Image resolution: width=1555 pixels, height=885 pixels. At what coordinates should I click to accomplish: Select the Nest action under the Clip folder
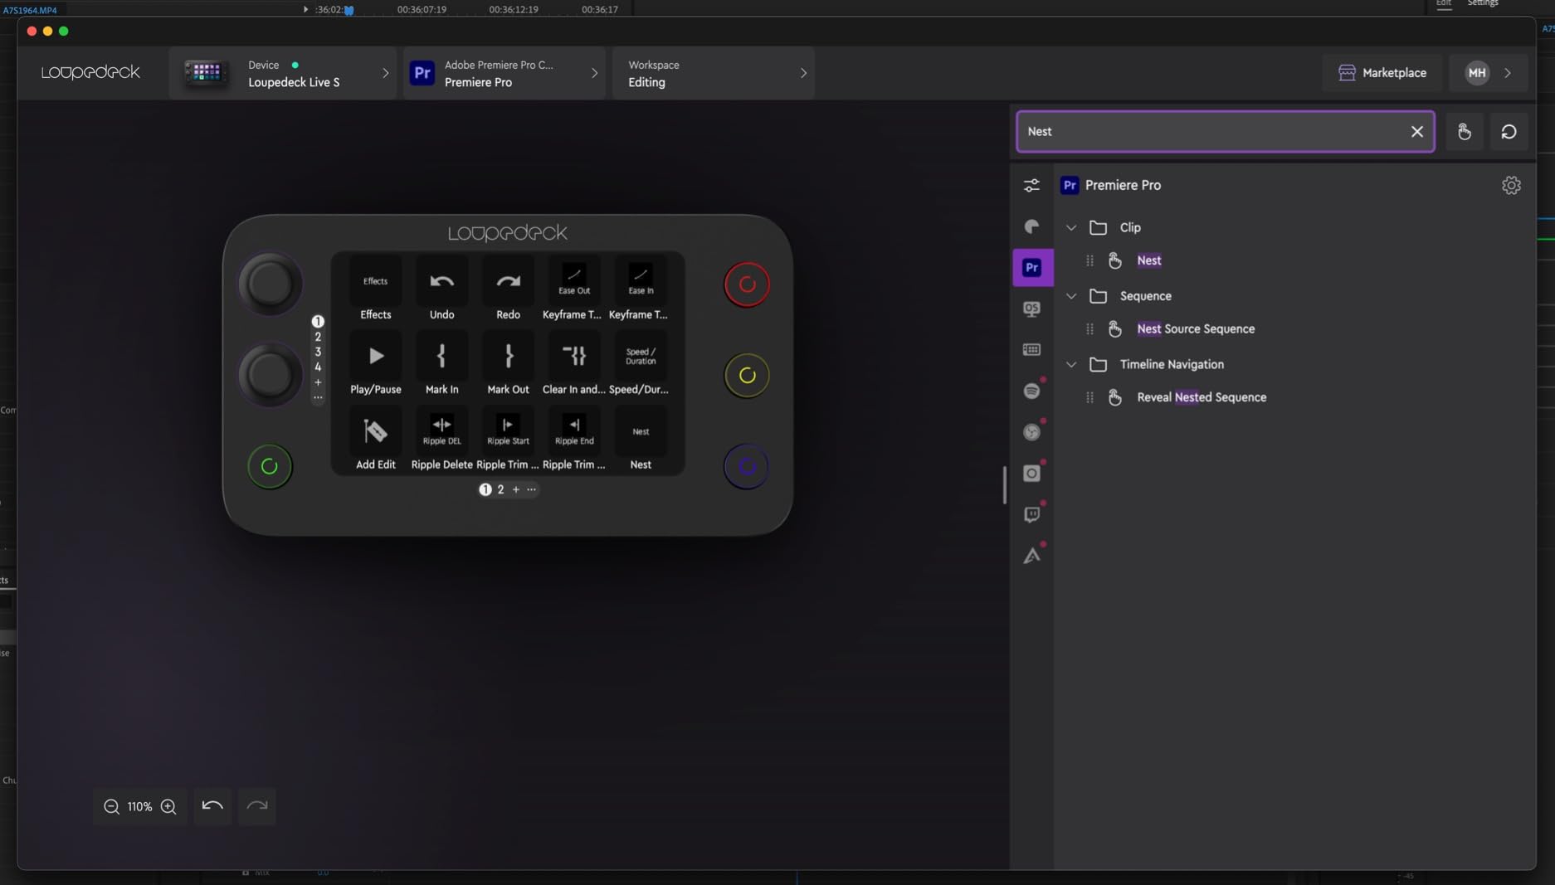pos(1149,260)
